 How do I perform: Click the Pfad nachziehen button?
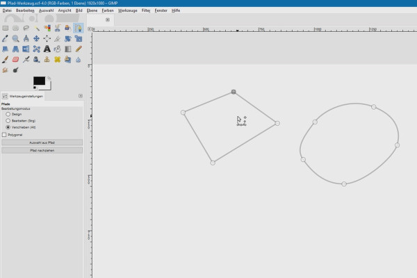tap(42, 150)
